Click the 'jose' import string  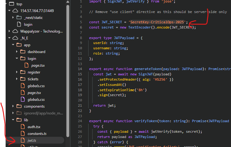pyautogui.click(x=167, y=2)
